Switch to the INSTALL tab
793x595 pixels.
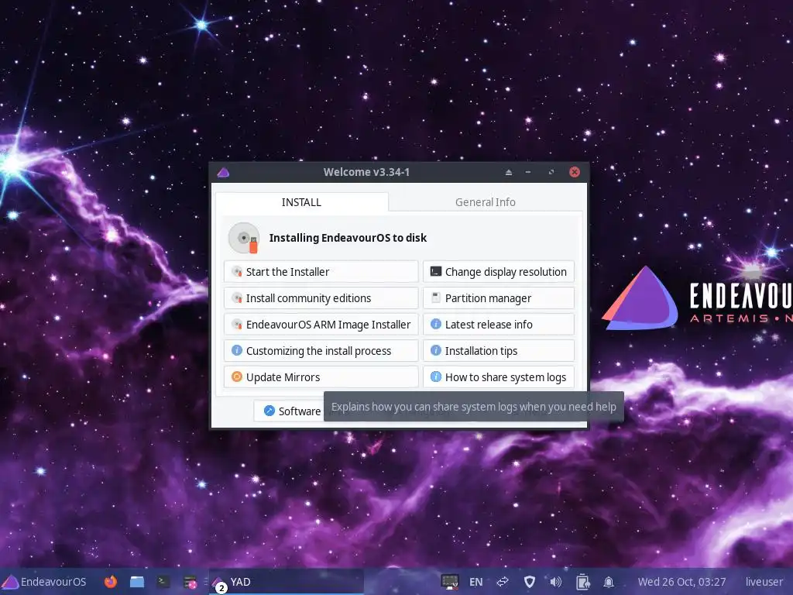pyautogui.click(x=301, y=202)
